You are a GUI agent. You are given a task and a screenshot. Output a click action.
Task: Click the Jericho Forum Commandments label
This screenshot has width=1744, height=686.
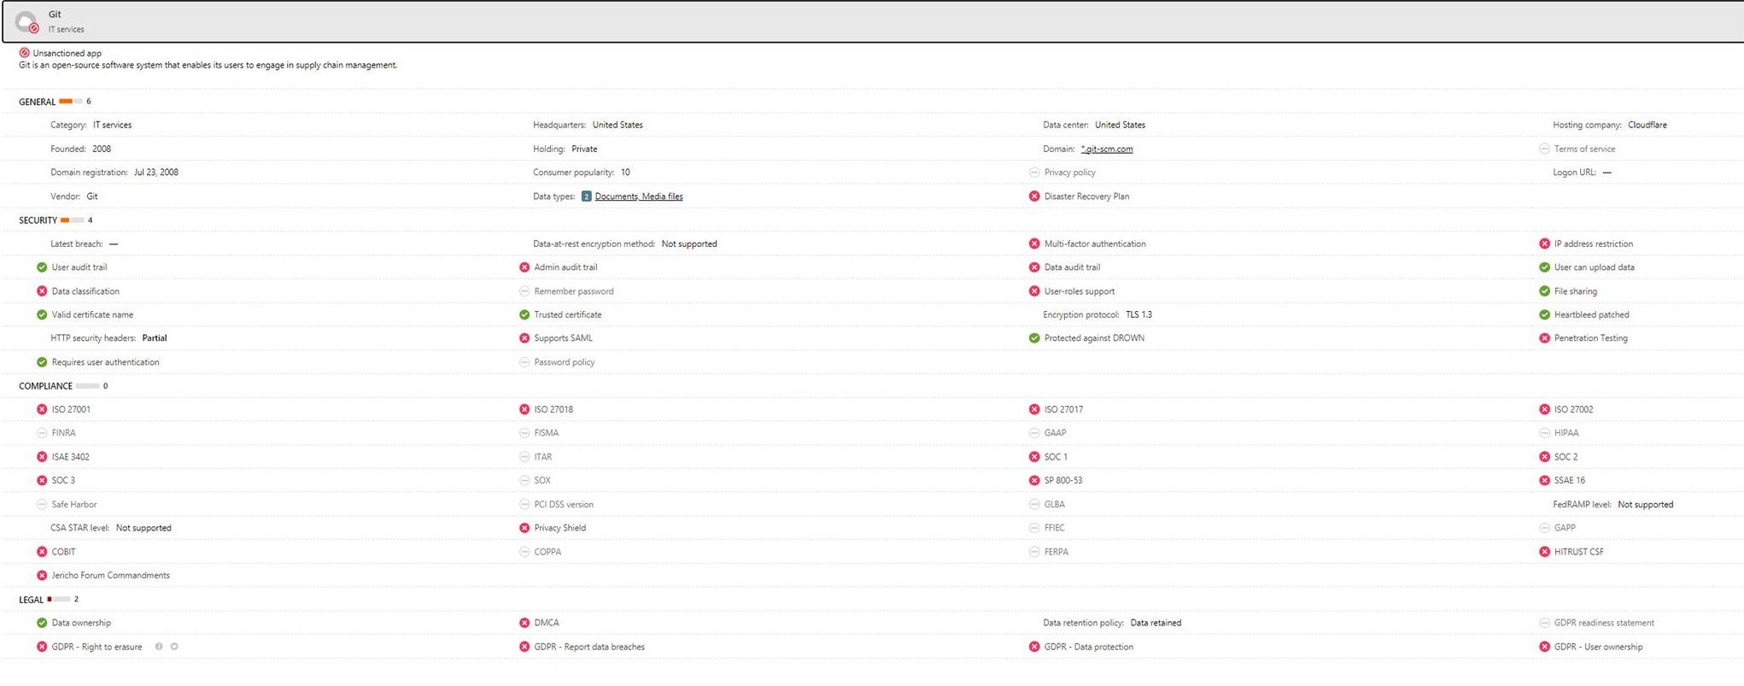pos(111,576)
